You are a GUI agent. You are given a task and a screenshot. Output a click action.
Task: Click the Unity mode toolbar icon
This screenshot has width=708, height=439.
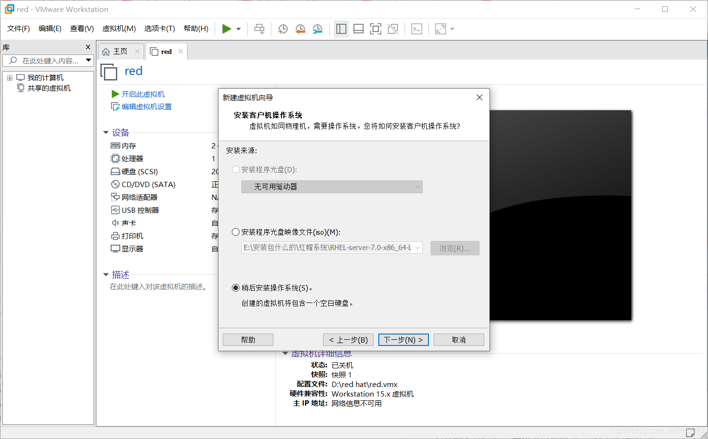coord(393,29)
